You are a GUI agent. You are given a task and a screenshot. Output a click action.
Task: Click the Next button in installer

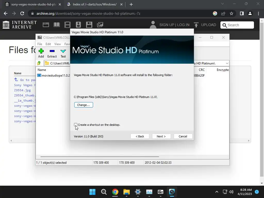(161, 136)
